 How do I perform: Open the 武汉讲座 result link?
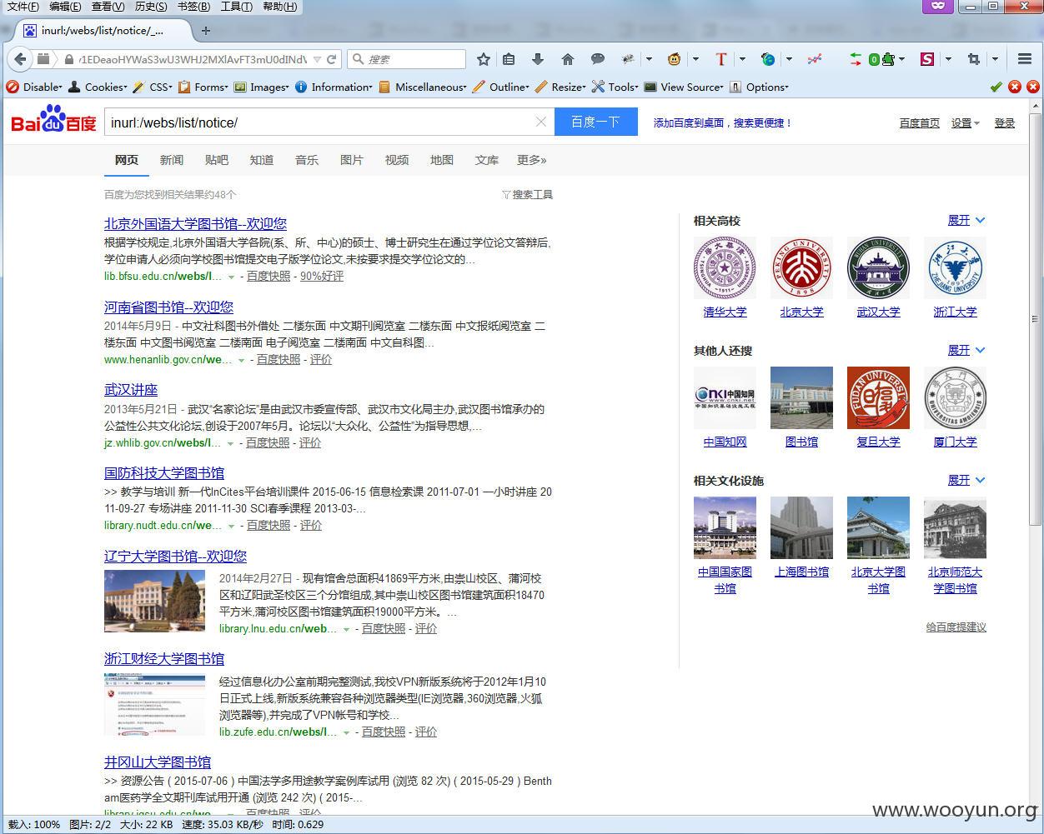pyautogui.click(x=131, y=390)
